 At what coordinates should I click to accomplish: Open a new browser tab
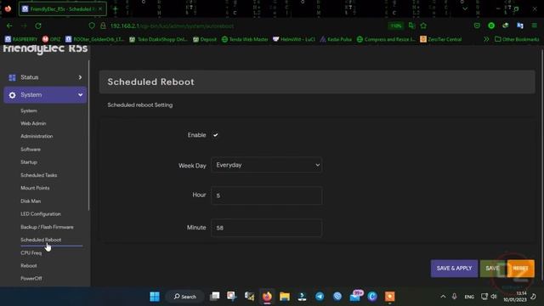pos(116,9)
